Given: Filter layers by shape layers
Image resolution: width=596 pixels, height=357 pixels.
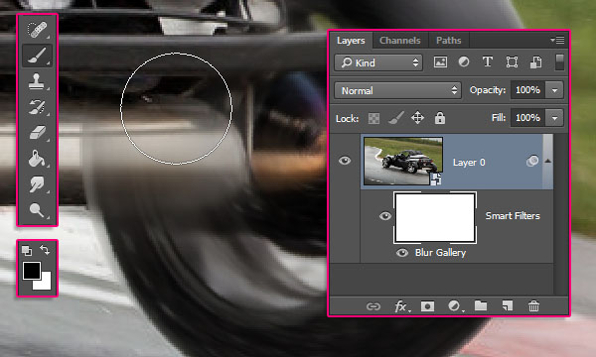Looking at the screenshot, I should (512, 61).
